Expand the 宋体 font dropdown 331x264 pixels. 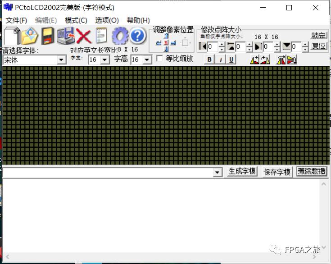[62, 60]
